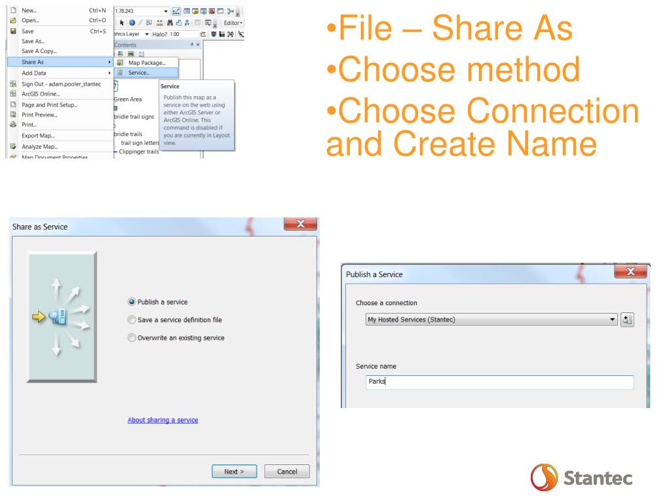
Task: Close the Share as Service dialog
Action: tap(300, 224)
